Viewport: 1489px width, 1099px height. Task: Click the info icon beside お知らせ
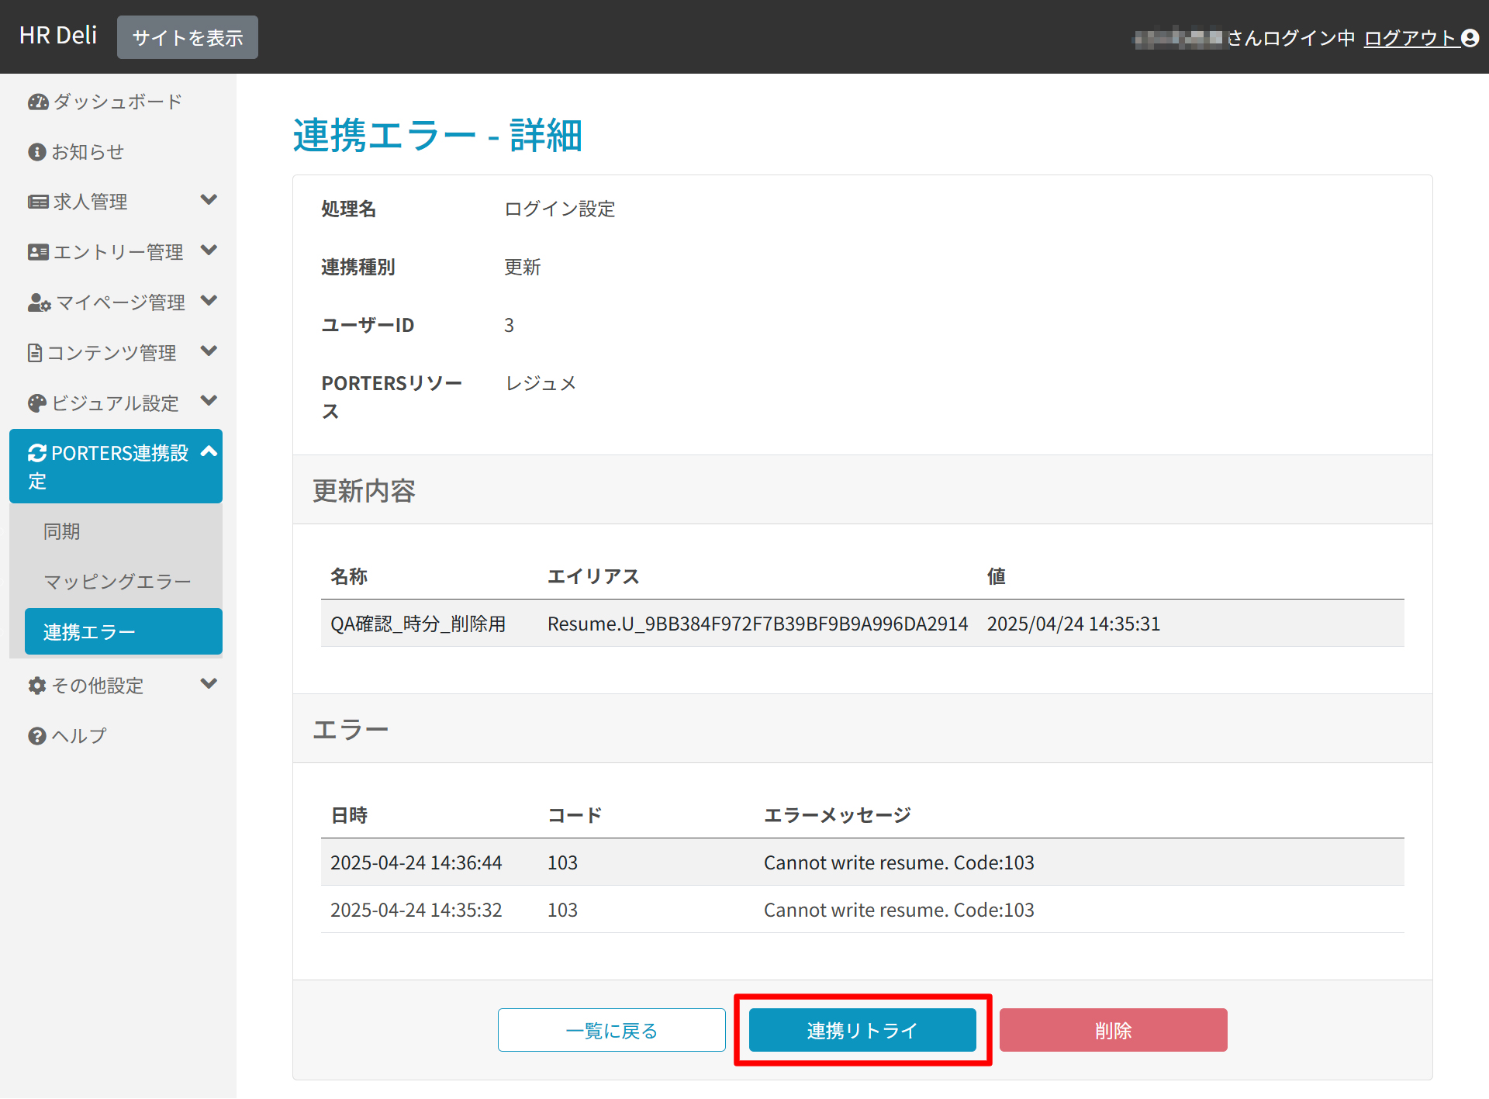[x=37, y=152]
